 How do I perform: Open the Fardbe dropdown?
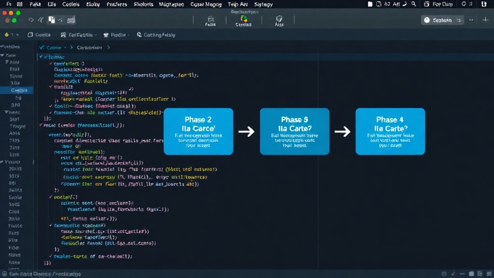[116, 35]
